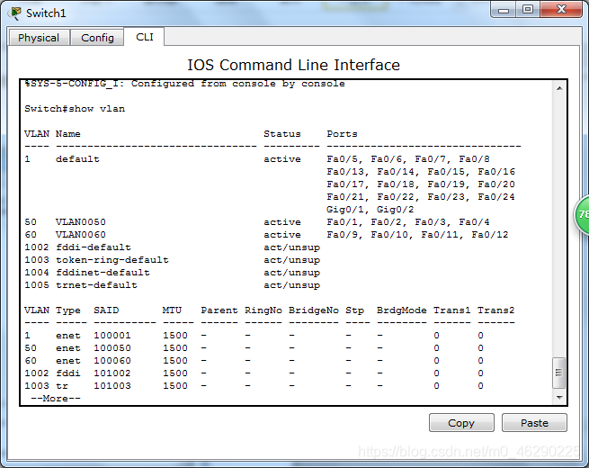Click the 'fddinet-default' VLAN row
Screen dimensions: 589x468
click(x=172, y=273)
